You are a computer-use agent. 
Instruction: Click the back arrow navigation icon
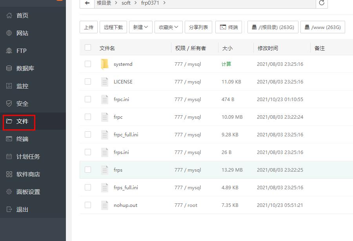click(x=87, y=3)
